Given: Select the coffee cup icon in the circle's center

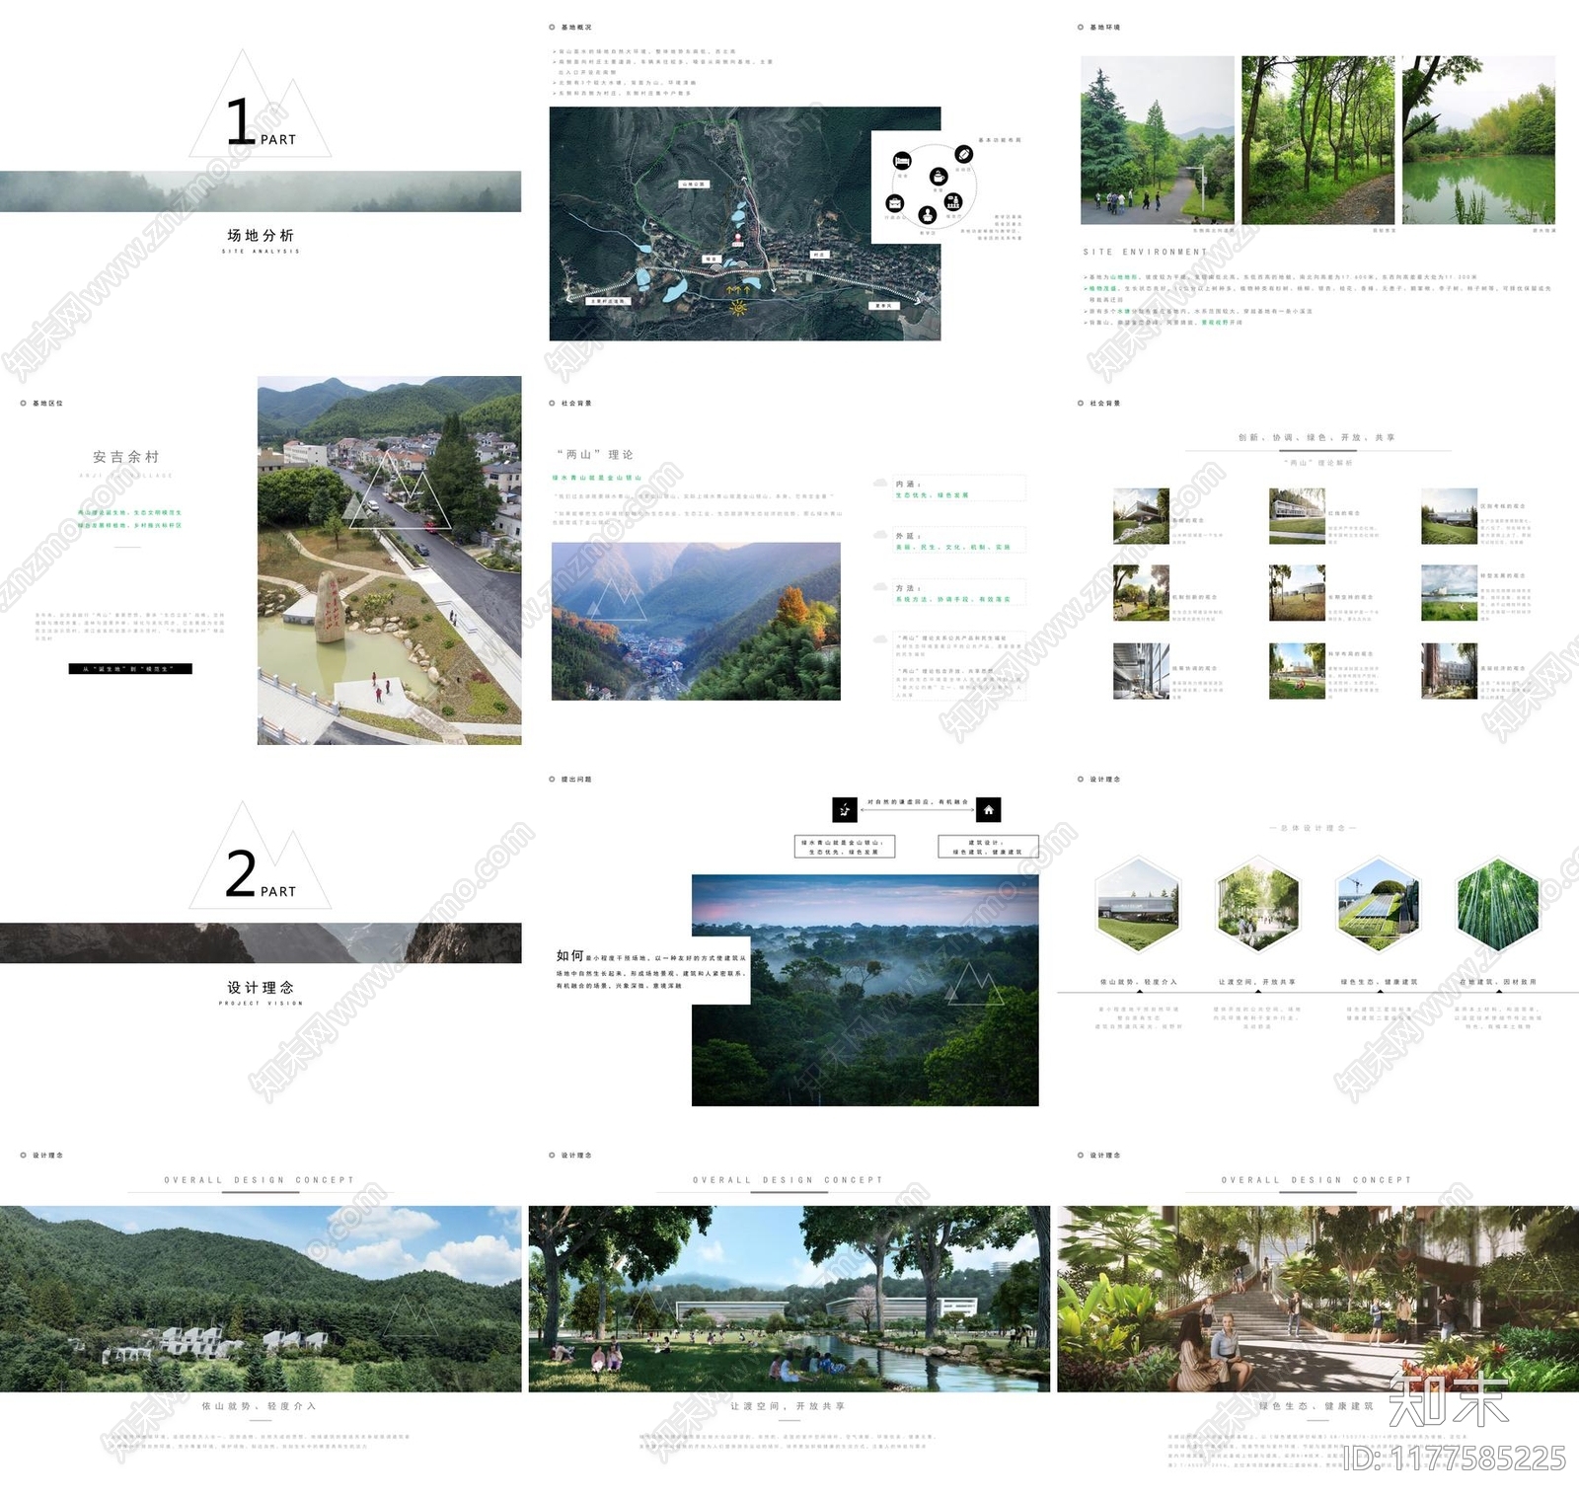Looking at the screenshot, I should point(939,176).
